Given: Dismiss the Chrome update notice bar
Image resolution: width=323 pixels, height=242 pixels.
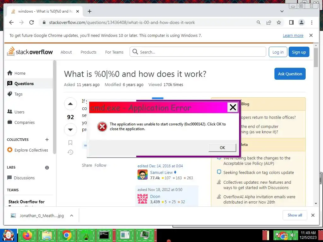Looking at the screenshot, I should (311, 35).
